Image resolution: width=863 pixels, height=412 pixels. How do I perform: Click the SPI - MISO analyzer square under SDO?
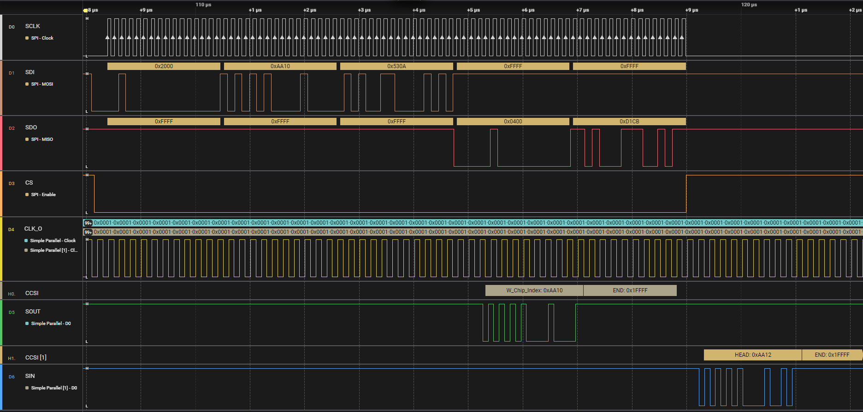point(27,139)
